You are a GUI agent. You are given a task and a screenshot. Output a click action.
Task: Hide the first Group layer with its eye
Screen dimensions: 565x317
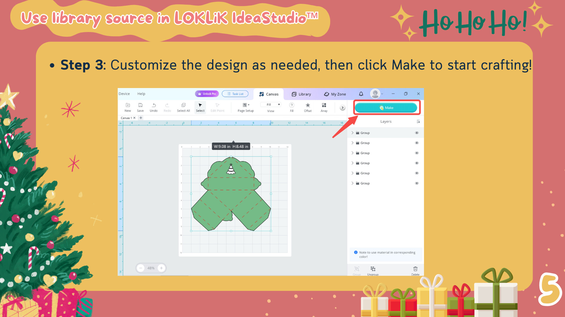click(x=417, y=133)
